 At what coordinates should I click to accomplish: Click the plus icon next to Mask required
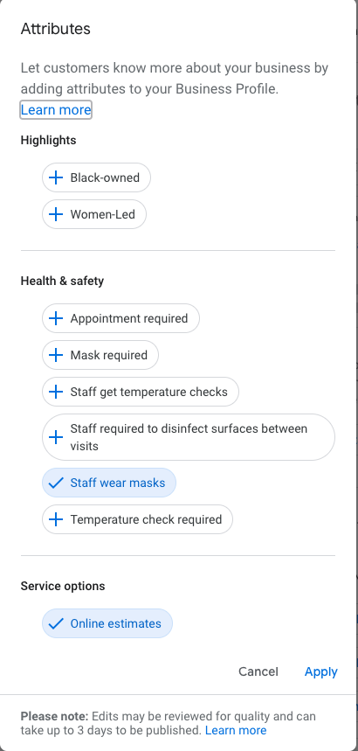pyautogui.click(x=56, y=355)
